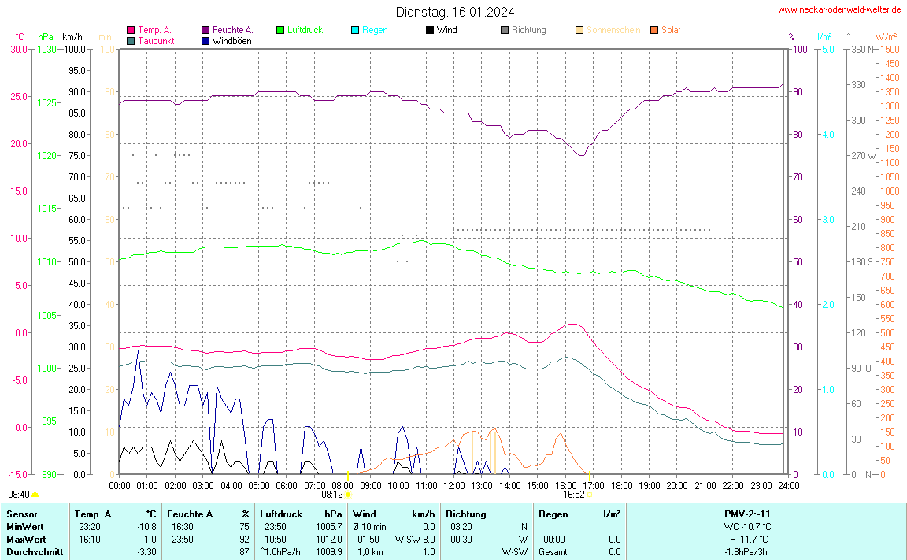Open the neckar-odenwald-wetter.de link
907x560 pixels.
point(839,10)
